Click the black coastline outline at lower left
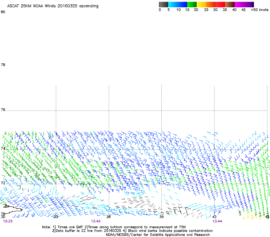 pyautogui.click(x=12, y=209)
